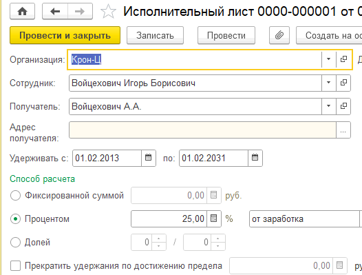Edit Сотрудник field Войцехович Игорь Борисович
This screenshot has height=275, width=362.
tap(195, 83)
